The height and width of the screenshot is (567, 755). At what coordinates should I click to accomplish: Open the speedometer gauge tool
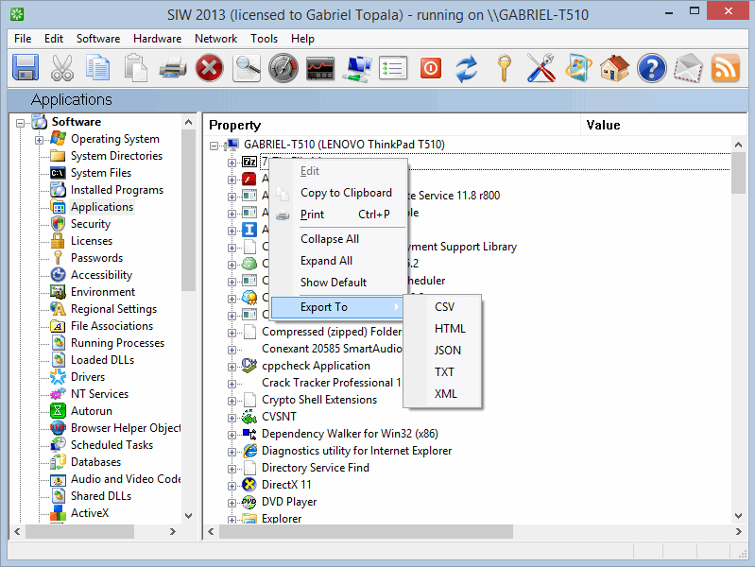click(283, 67)
